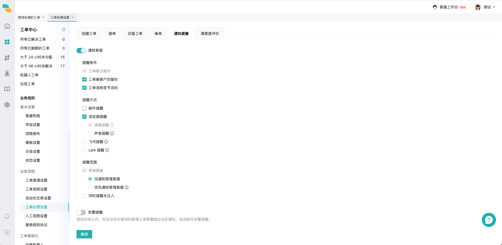Go to 状态设置

tap(33, 160)
